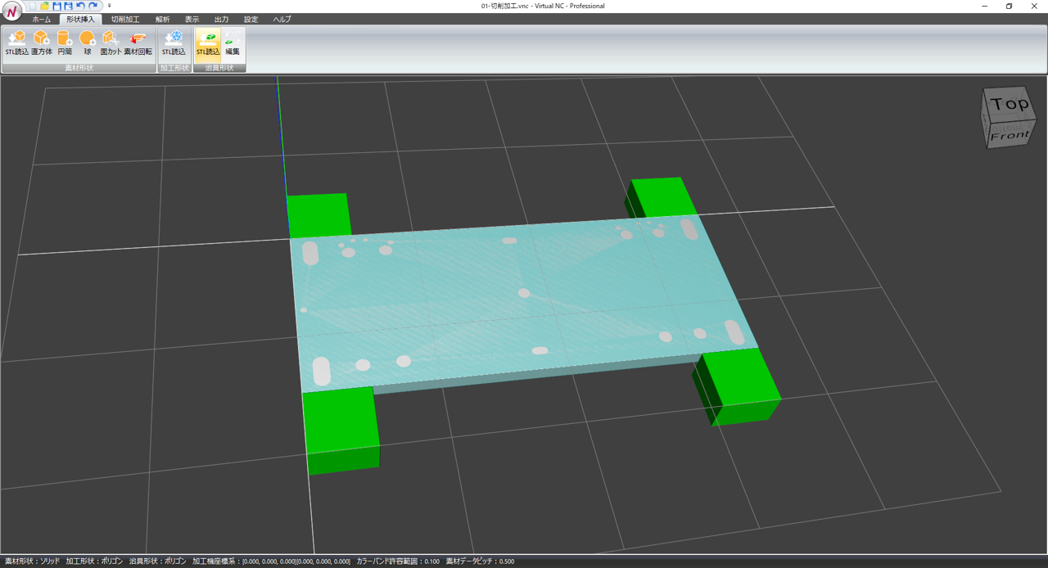1048x568 pixels.
Task: Expand the quick access toolbar customize arrow
Action: 110,6
